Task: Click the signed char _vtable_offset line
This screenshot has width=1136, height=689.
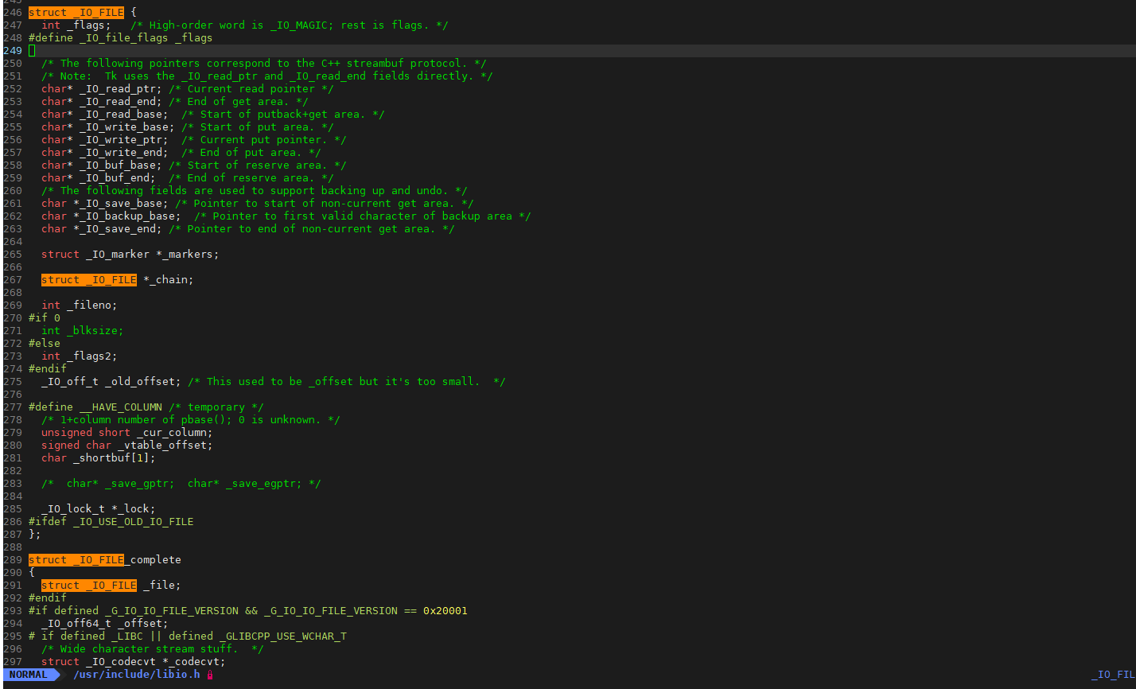Action: [x=127, y=446]
